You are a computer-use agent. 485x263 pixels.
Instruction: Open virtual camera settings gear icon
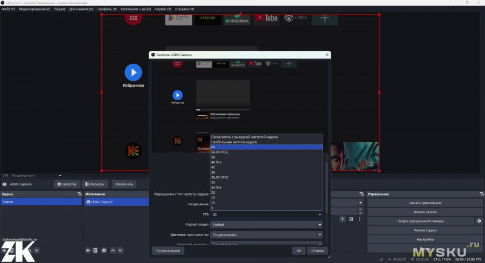click(479, 221)
